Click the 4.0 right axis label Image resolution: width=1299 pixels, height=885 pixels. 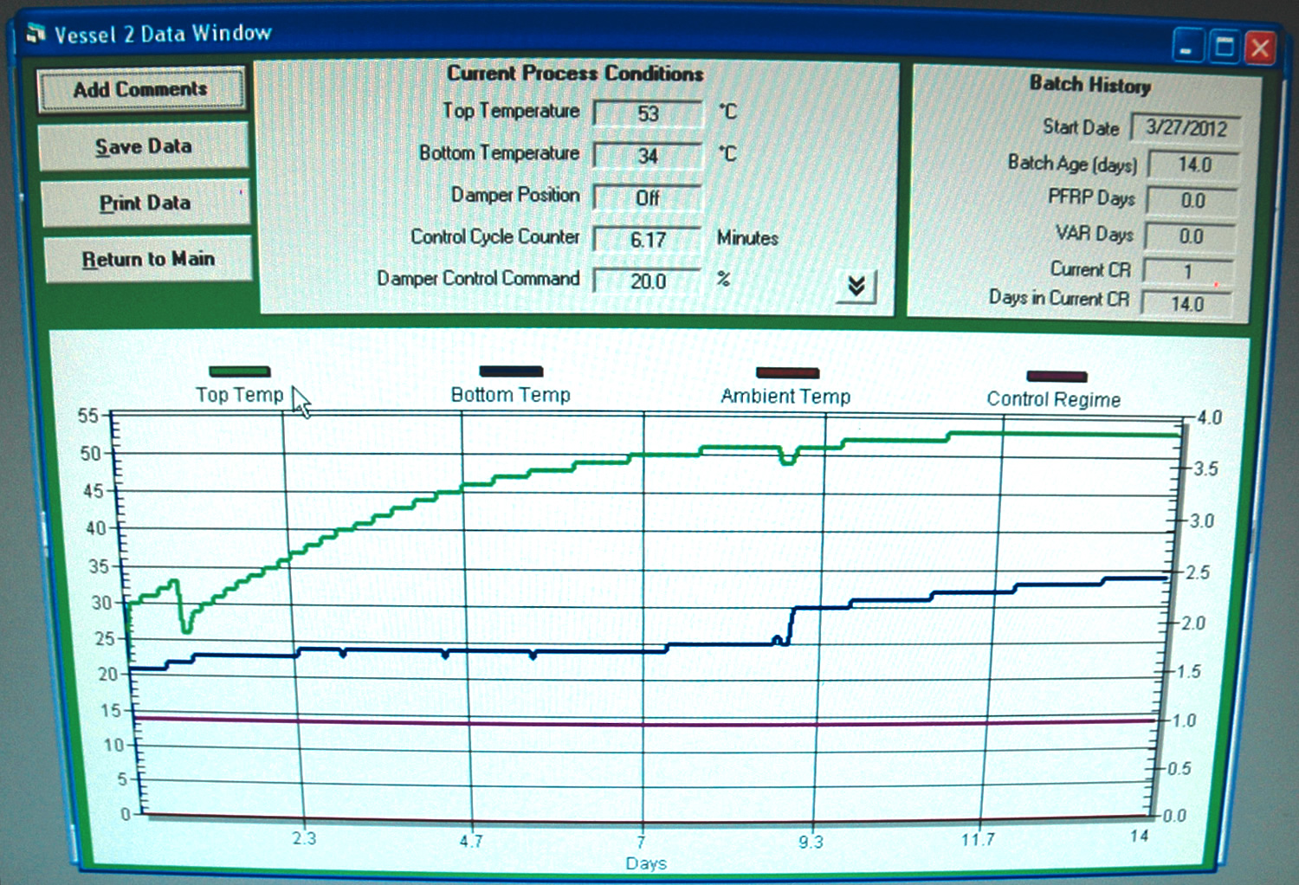1209,417
